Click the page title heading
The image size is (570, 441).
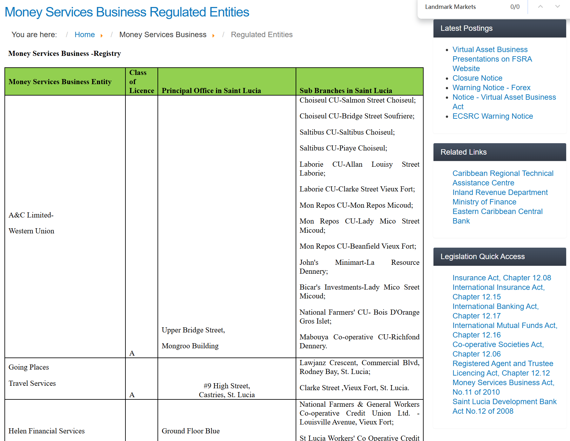click(127, 12)
